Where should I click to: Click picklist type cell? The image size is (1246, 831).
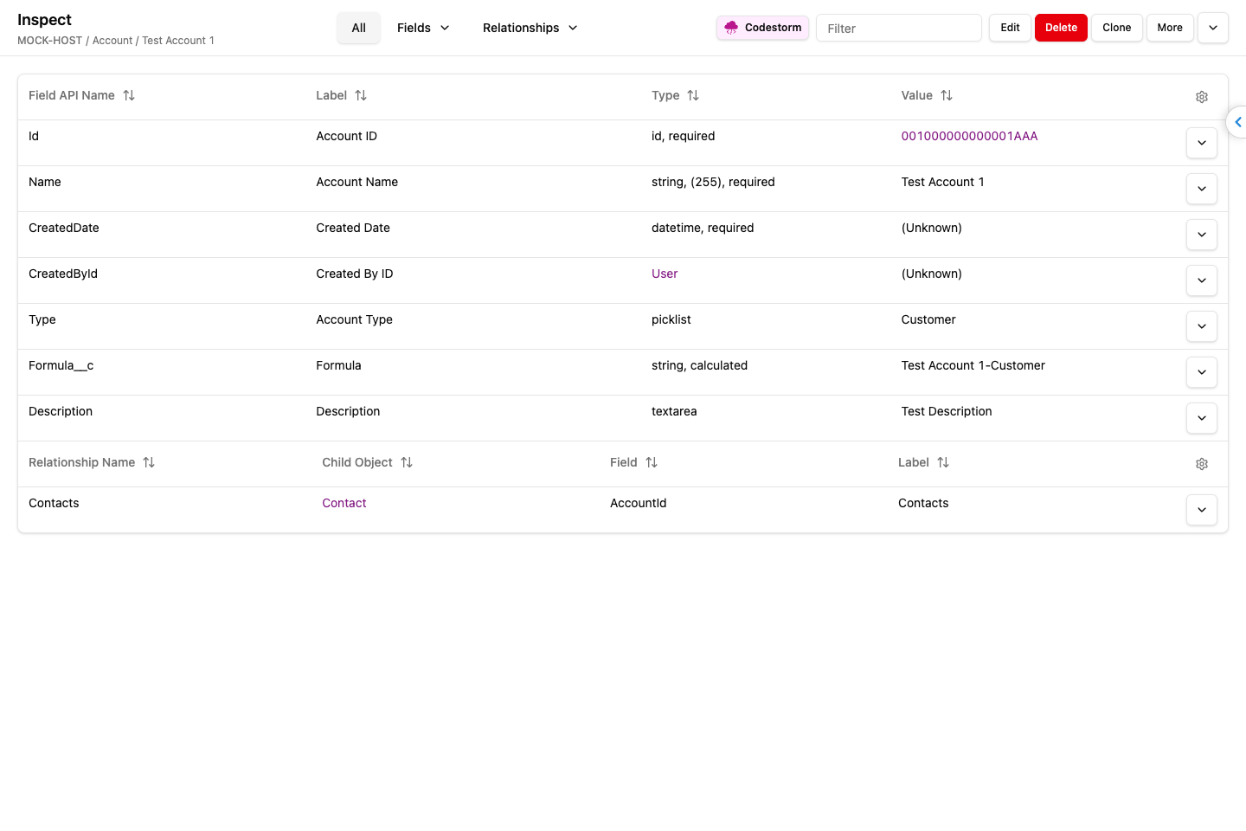671,319
